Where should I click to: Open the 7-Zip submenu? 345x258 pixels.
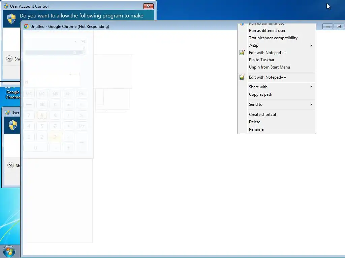[x=277, y=45]
